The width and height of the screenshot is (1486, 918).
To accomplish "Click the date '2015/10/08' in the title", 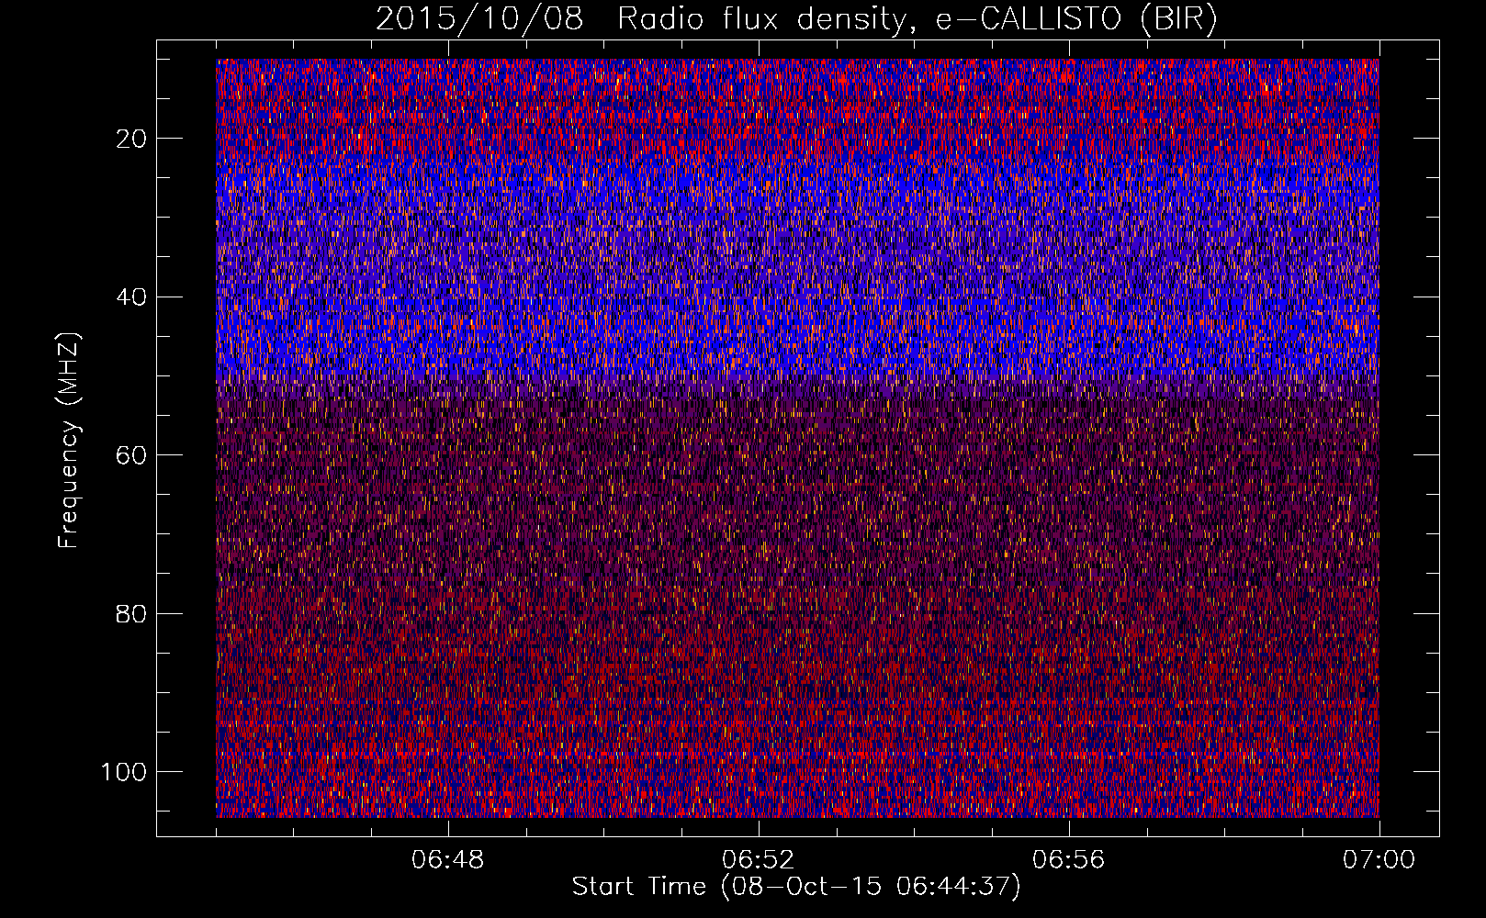I will tap(479, 19).
